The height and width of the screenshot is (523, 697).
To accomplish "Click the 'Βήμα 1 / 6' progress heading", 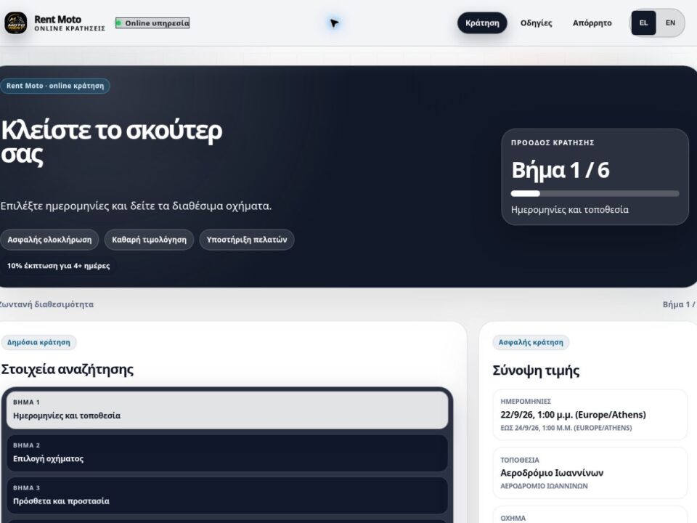I will [x=560, y=170].
